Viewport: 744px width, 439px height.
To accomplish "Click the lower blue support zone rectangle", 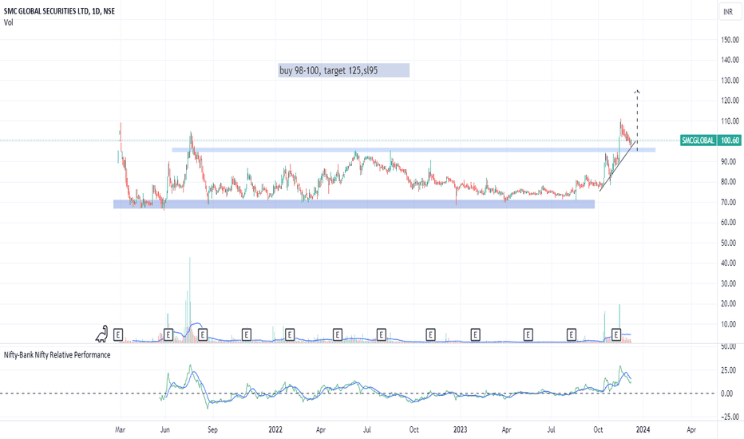I will [x=354, y=204].
